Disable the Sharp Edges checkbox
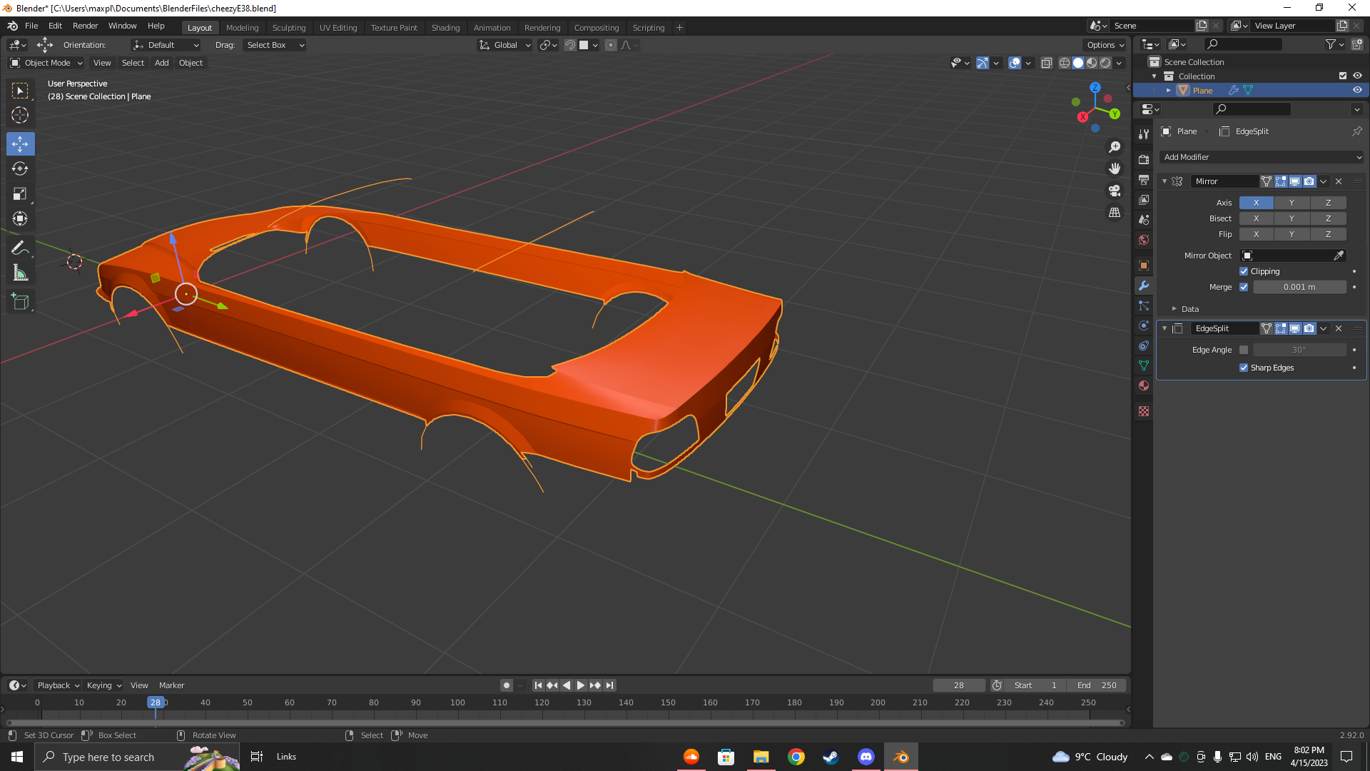Image resolution: width=1370 pixels, height=771 pixels. (x=1244, y=368)
